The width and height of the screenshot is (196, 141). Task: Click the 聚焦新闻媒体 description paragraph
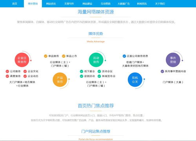(x=96, y=22)
